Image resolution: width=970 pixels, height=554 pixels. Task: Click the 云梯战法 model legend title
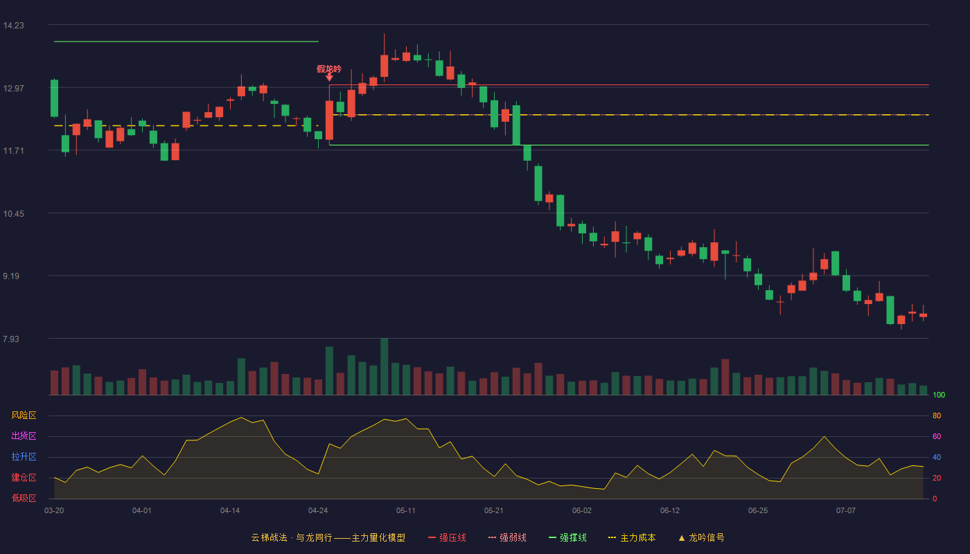pos(328,537)
